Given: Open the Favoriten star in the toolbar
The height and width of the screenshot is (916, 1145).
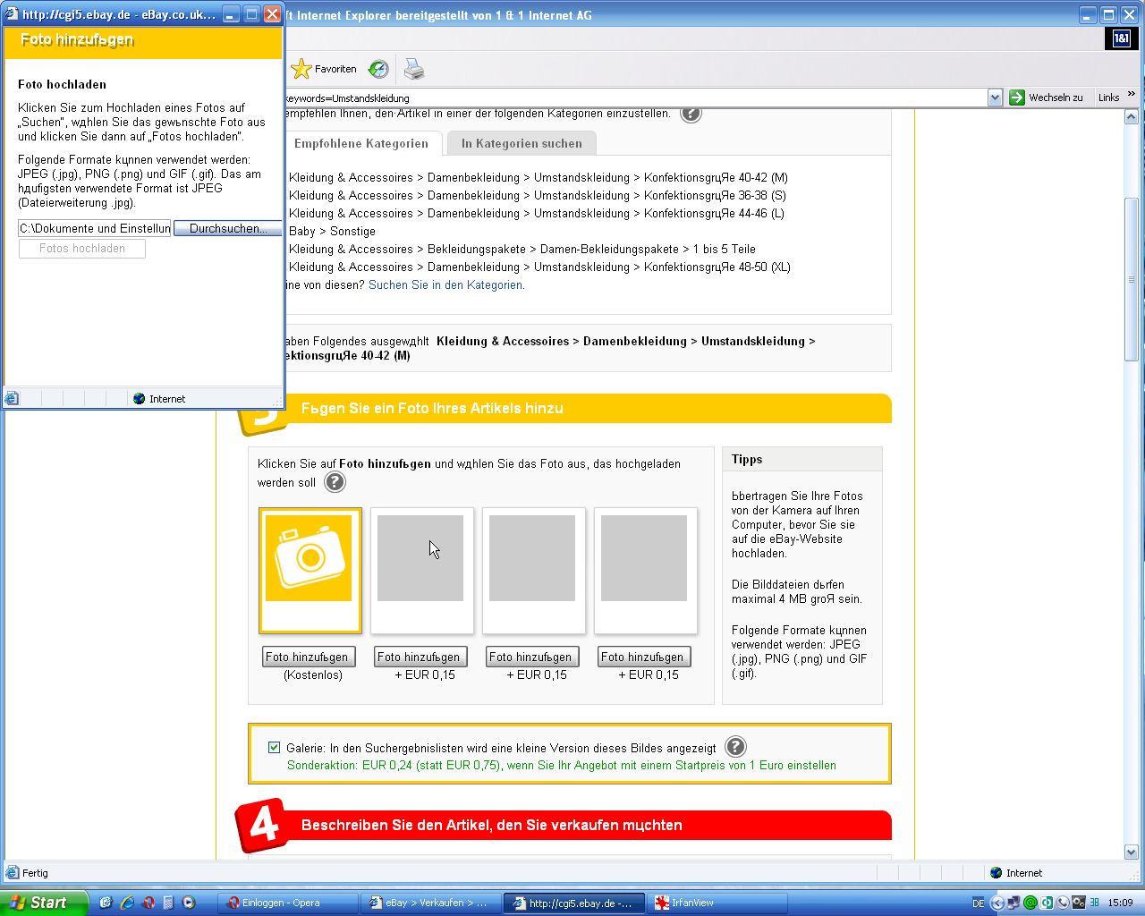Looking at the screenshot, I should click(x=301, y=69).
